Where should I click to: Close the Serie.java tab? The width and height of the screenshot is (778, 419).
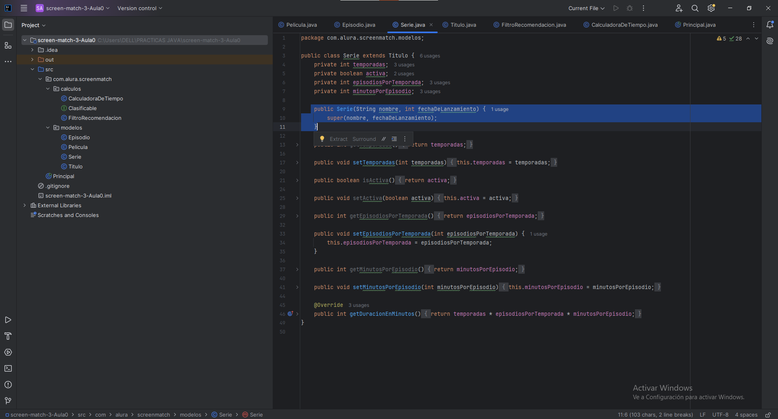[x=431, y=25]
